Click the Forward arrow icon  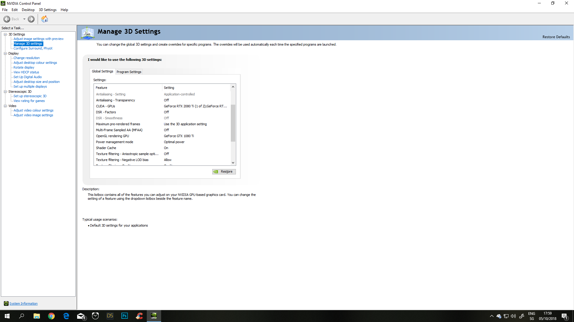point(31,19)
